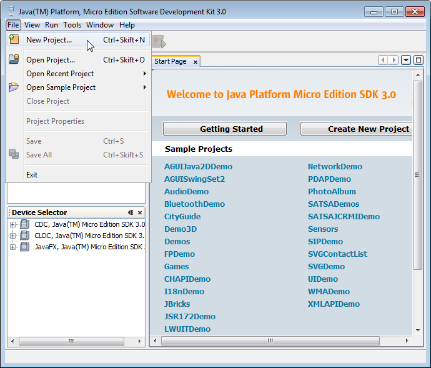Click the Save All disk icon

tap(14, 154)
